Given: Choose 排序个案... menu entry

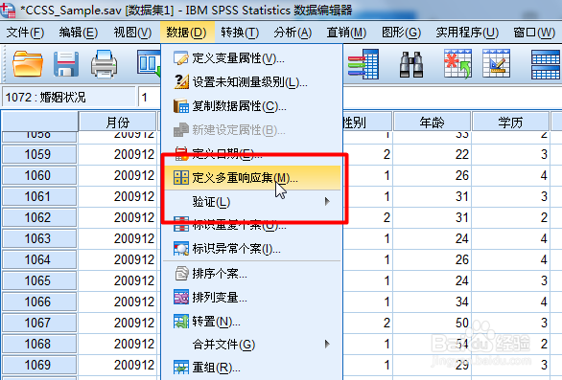Looking at the screenshot, I should pyautogui.click(x=252, y=274).
